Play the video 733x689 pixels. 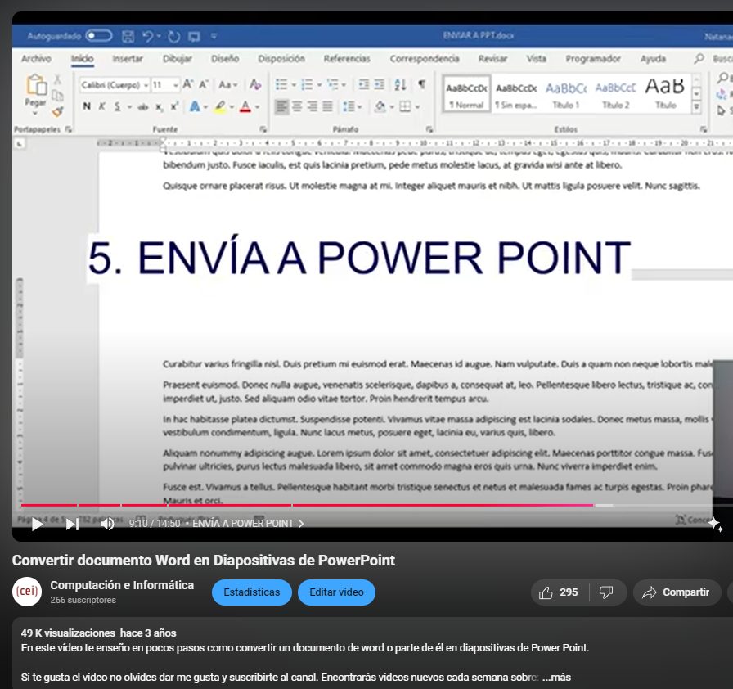(x=37, y=524)
